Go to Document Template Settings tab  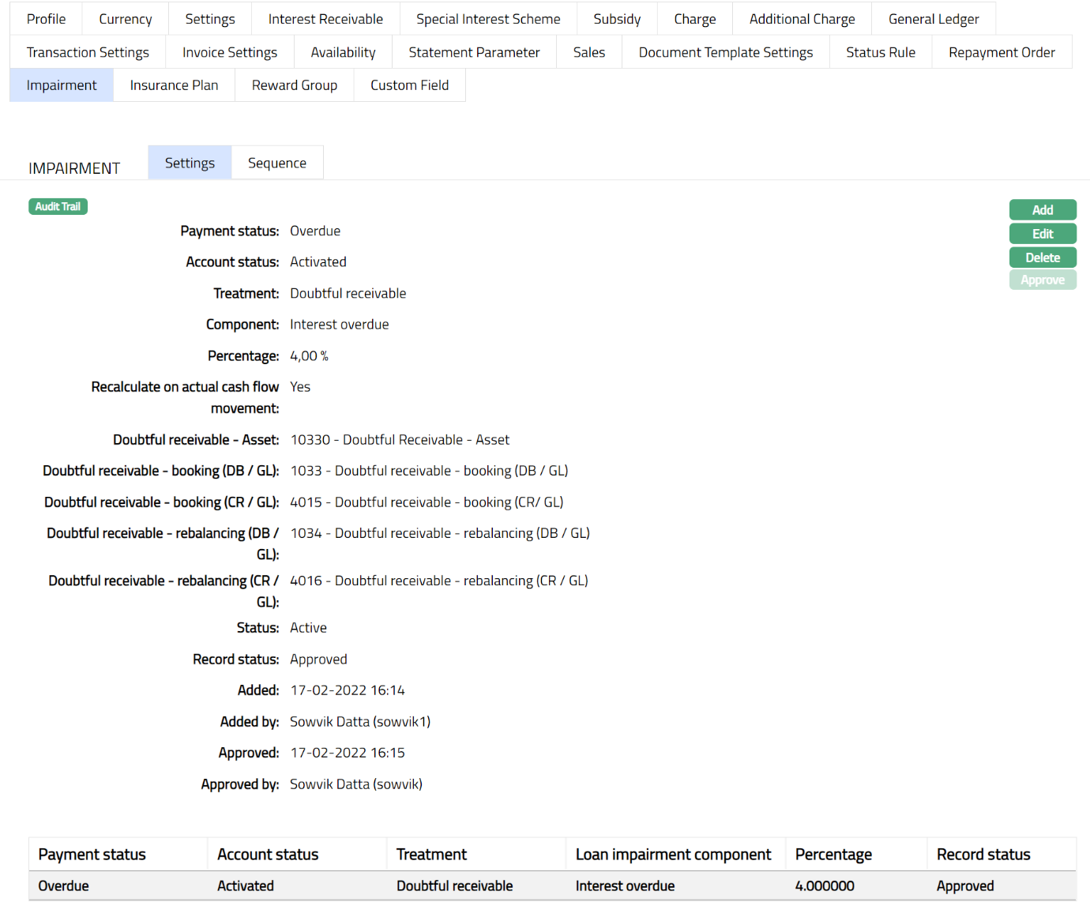[725, 52]
